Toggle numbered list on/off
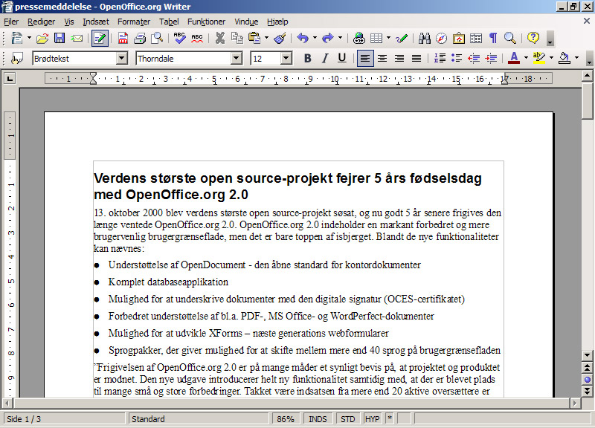Screen dimensions: 595x428 [x=440, y=59]
